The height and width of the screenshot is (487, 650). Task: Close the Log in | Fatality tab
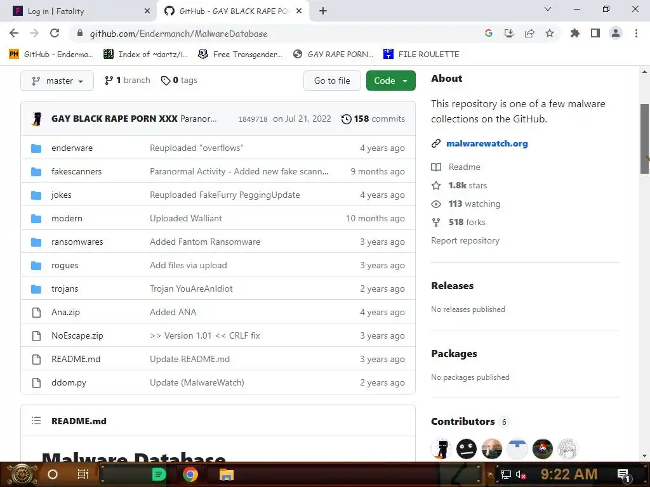147,11
